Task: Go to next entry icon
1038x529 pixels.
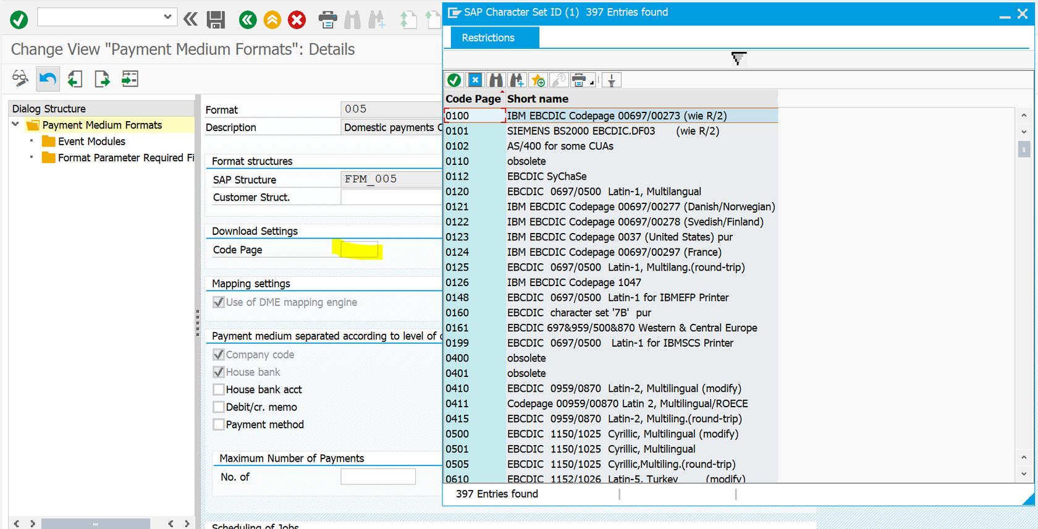Action: [102, 78]
